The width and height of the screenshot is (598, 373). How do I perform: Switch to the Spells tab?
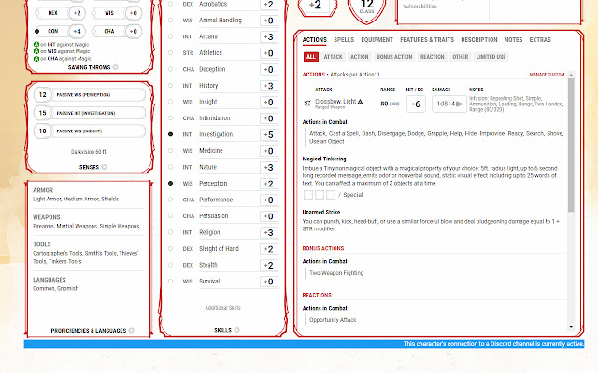344,39
